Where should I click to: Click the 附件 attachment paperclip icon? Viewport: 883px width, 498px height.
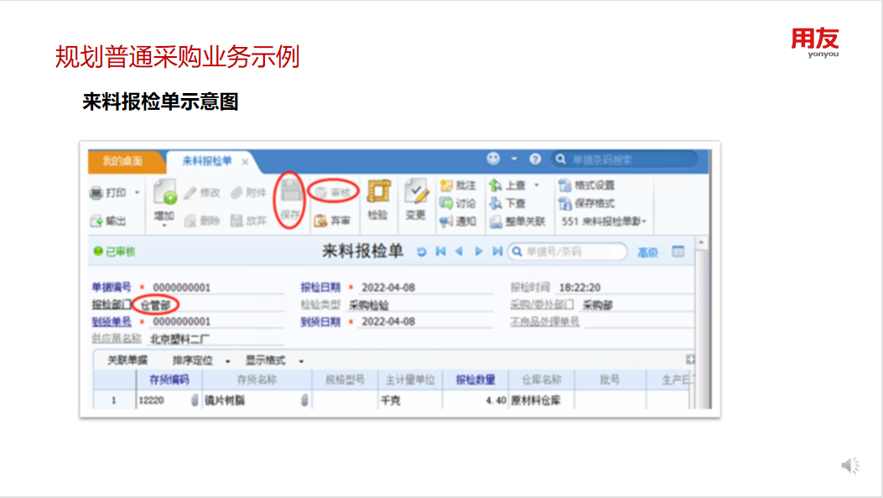point(236,193)
